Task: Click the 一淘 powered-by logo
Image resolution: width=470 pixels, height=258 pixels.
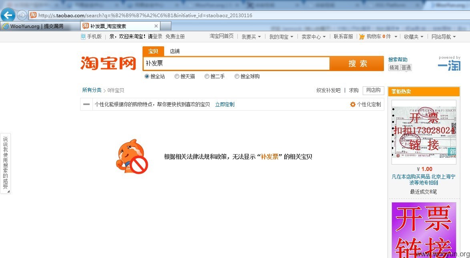Action: [x=449, y=65]
